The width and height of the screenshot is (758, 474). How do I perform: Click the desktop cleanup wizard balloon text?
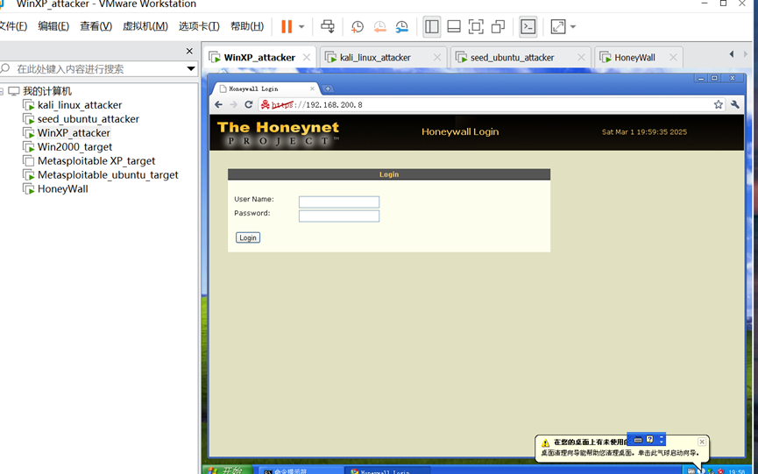620,453
